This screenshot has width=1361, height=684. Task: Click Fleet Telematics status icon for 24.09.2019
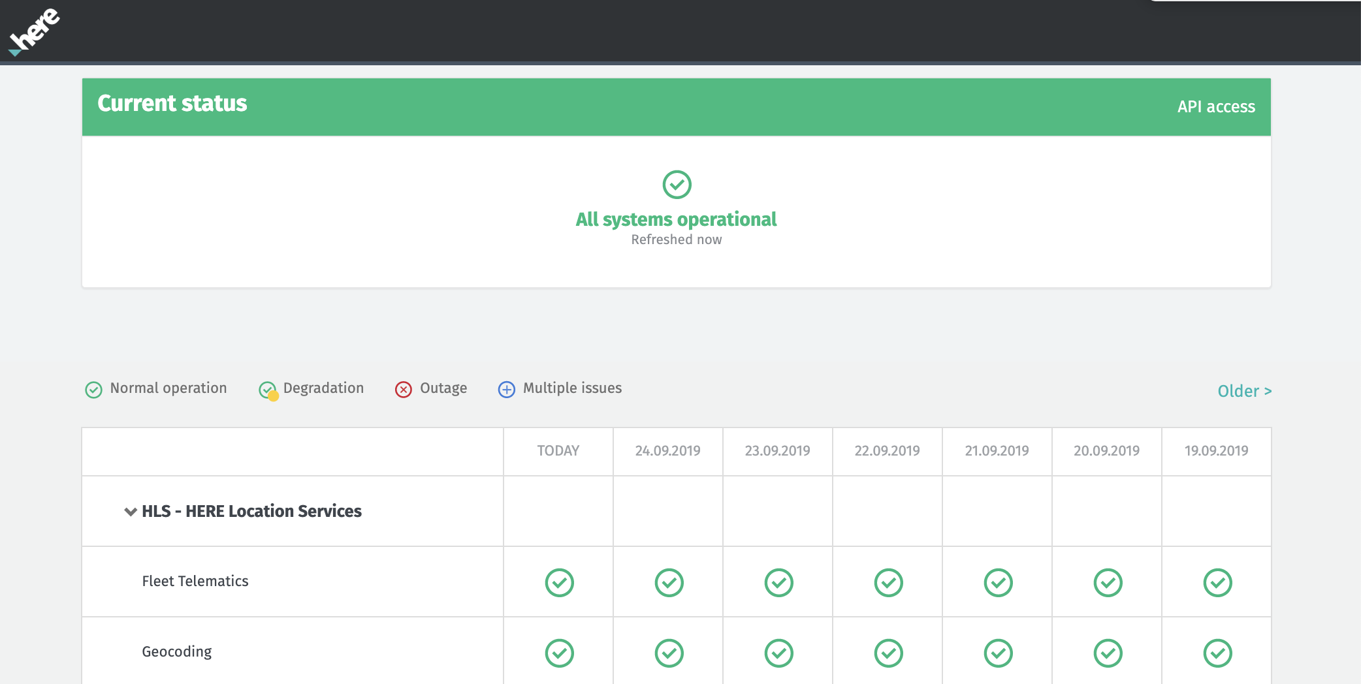669,582
